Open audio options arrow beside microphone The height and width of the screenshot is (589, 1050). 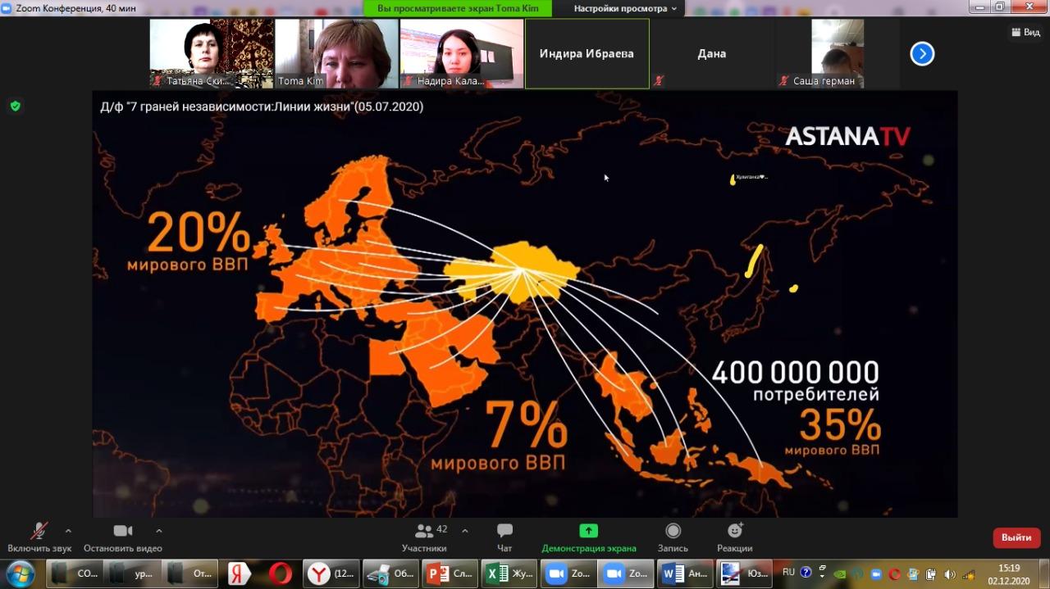pyautogui.click(x=68, y=531)
